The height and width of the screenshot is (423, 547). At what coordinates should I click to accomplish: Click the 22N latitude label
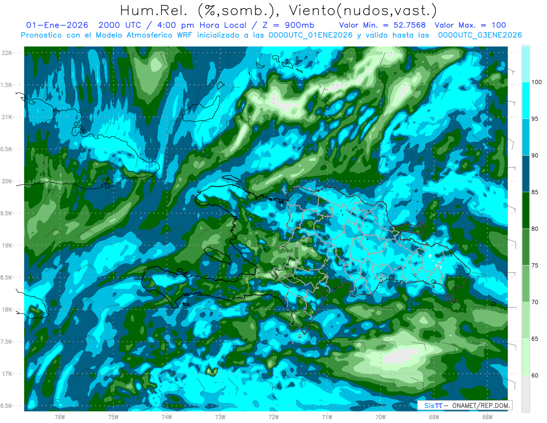coord(7,52)
